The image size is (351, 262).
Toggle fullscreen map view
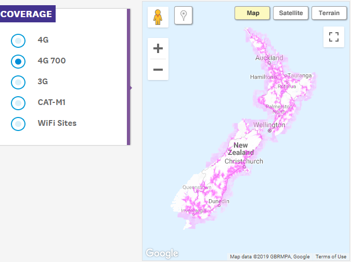[333, 37]
